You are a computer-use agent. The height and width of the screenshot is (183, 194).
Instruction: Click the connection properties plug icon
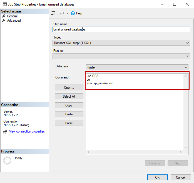click(5, 132)
